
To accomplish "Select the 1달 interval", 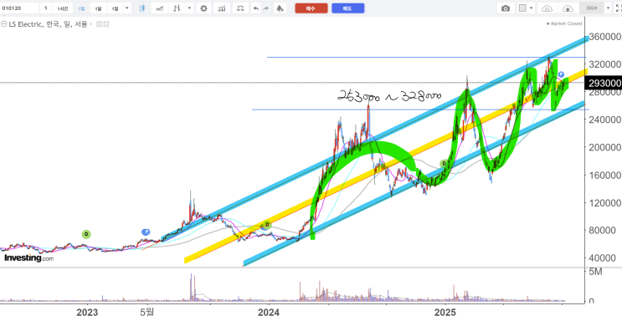I will pos(98,8).
